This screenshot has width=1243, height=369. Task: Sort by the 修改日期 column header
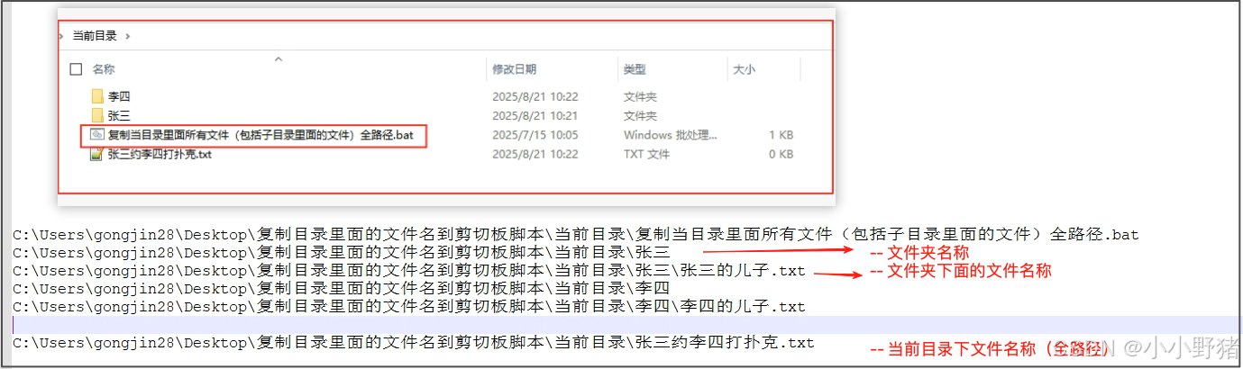[514, 69]
